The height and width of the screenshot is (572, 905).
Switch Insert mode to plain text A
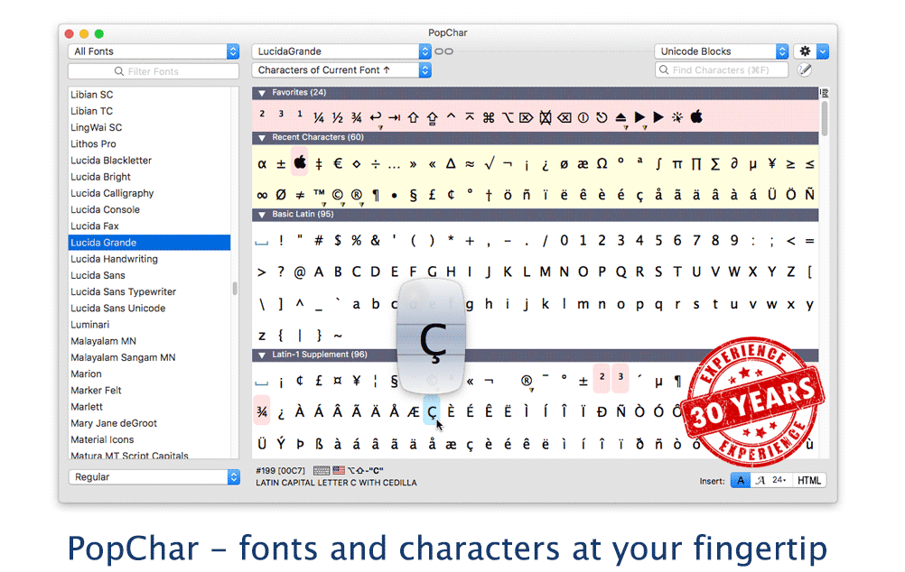[x=741, y=480]
